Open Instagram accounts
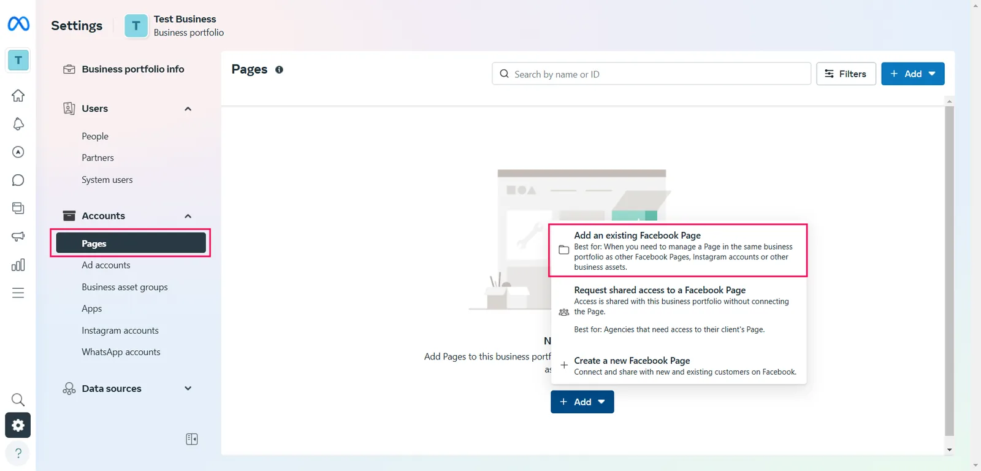 pos(120,331)
